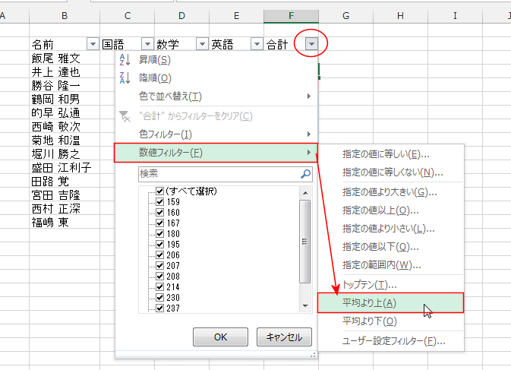Choose トップテン filter option
511x370 pixels.
391,285
